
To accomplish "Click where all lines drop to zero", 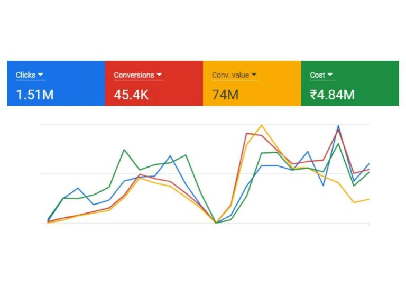I will [x=216, y=223].
